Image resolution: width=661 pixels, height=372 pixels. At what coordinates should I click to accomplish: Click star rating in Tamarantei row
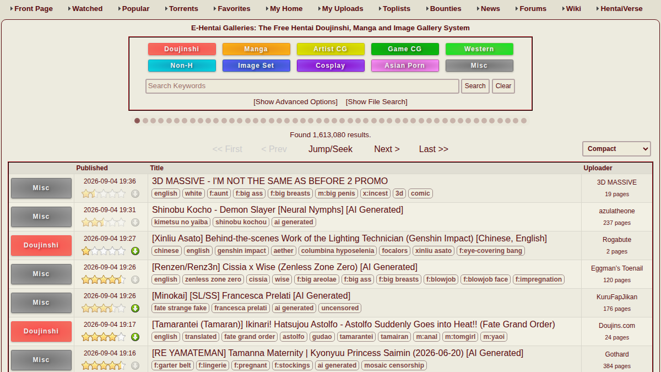click(104, 337)
